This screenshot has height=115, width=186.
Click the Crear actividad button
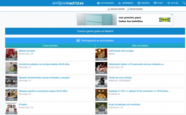(x=50, y=46)
